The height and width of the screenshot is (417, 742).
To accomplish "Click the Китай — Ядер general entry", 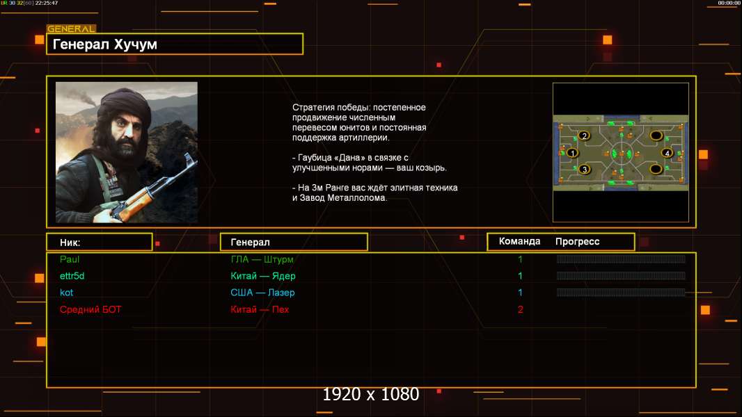I will click(262, 276).
